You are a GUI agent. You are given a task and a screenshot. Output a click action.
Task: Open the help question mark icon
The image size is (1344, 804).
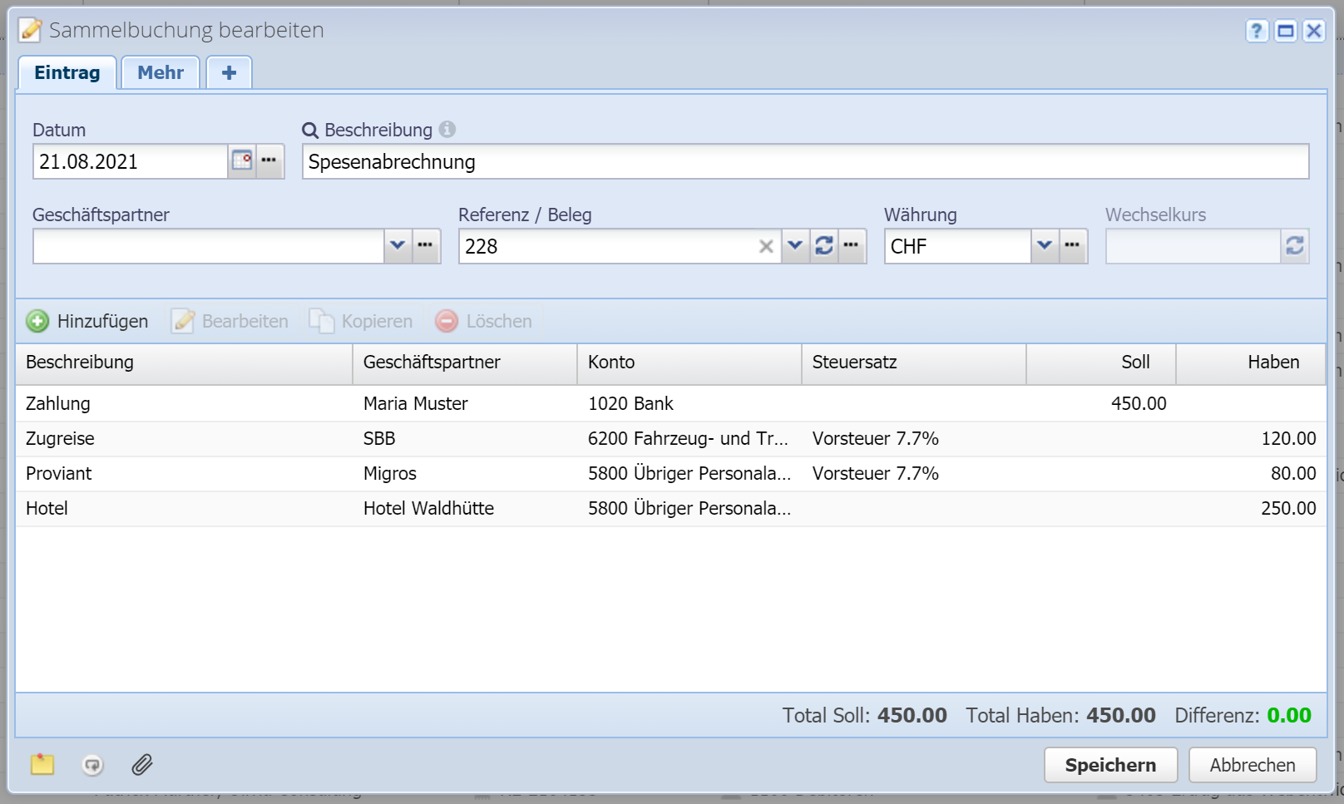[1256, 31]
